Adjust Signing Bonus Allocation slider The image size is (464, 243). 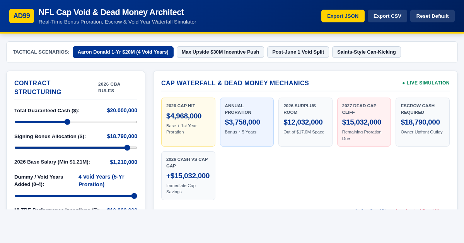76,148
